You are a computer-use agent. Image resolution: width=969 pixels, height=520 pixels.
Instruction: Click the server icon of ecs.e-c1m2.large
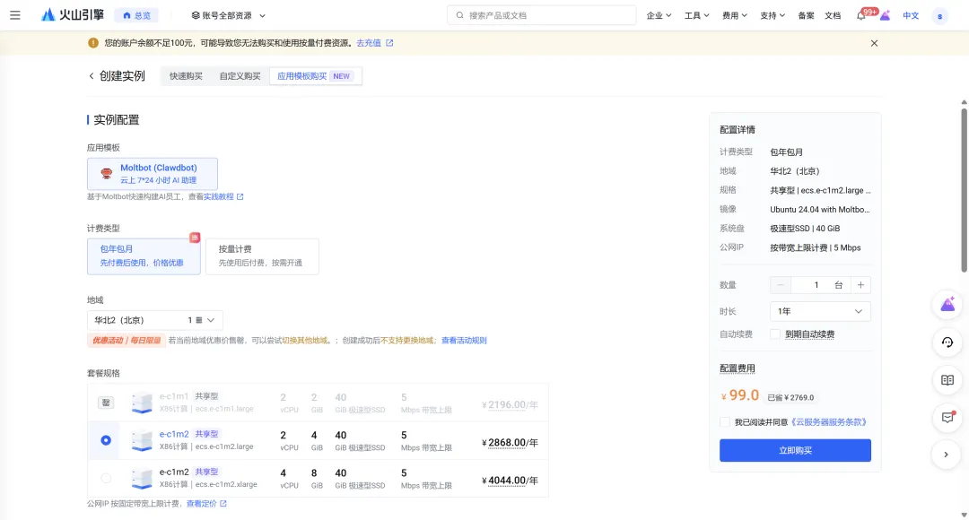pyautogui.click(x=142, y=440)
